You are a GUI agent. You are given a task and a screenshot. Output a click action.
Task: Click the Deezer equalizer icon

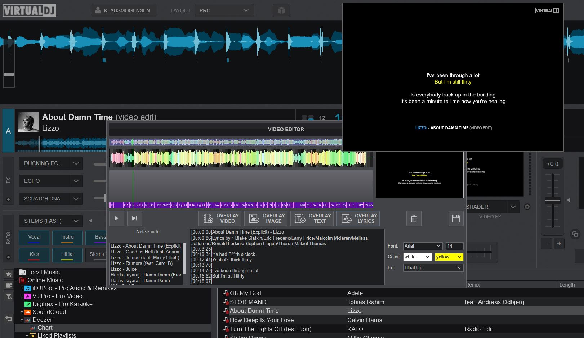(x=28, y=320)
